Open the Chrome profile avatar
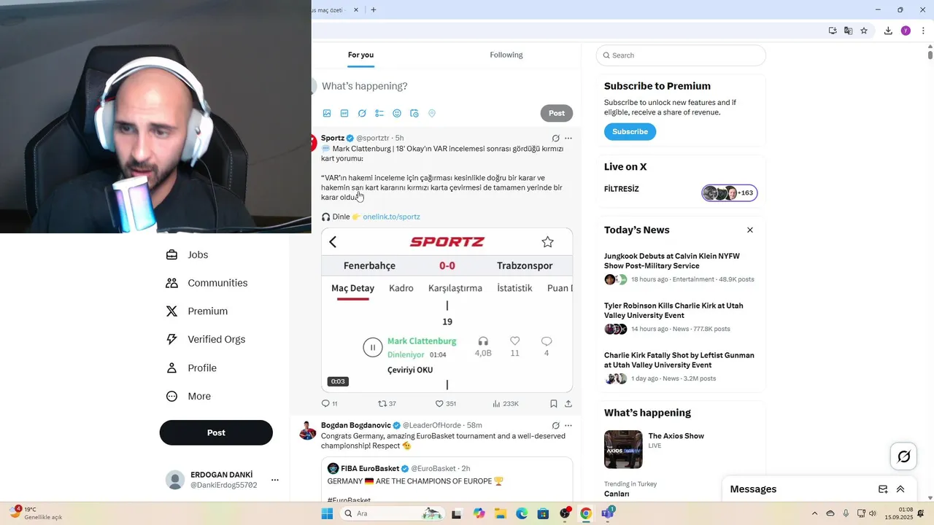Image resolution: width=934 pixels, height=525 pixels. [906, 31]
